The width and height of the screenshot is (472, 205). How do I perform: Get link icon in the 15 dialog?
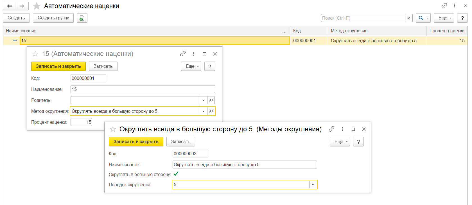click(x=183, y=53)
